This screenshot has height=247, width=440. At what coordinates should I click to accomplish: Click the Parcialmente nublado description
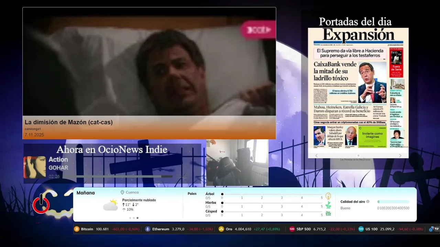tap(139, 200)
